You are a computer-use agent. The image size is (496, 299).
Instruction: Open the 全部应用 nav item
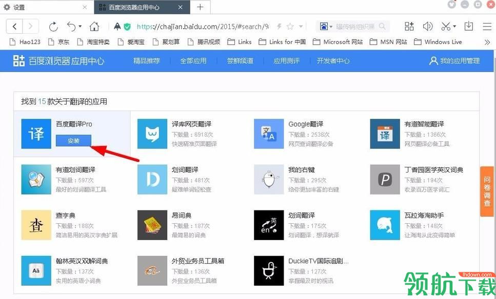pos(193,61)
